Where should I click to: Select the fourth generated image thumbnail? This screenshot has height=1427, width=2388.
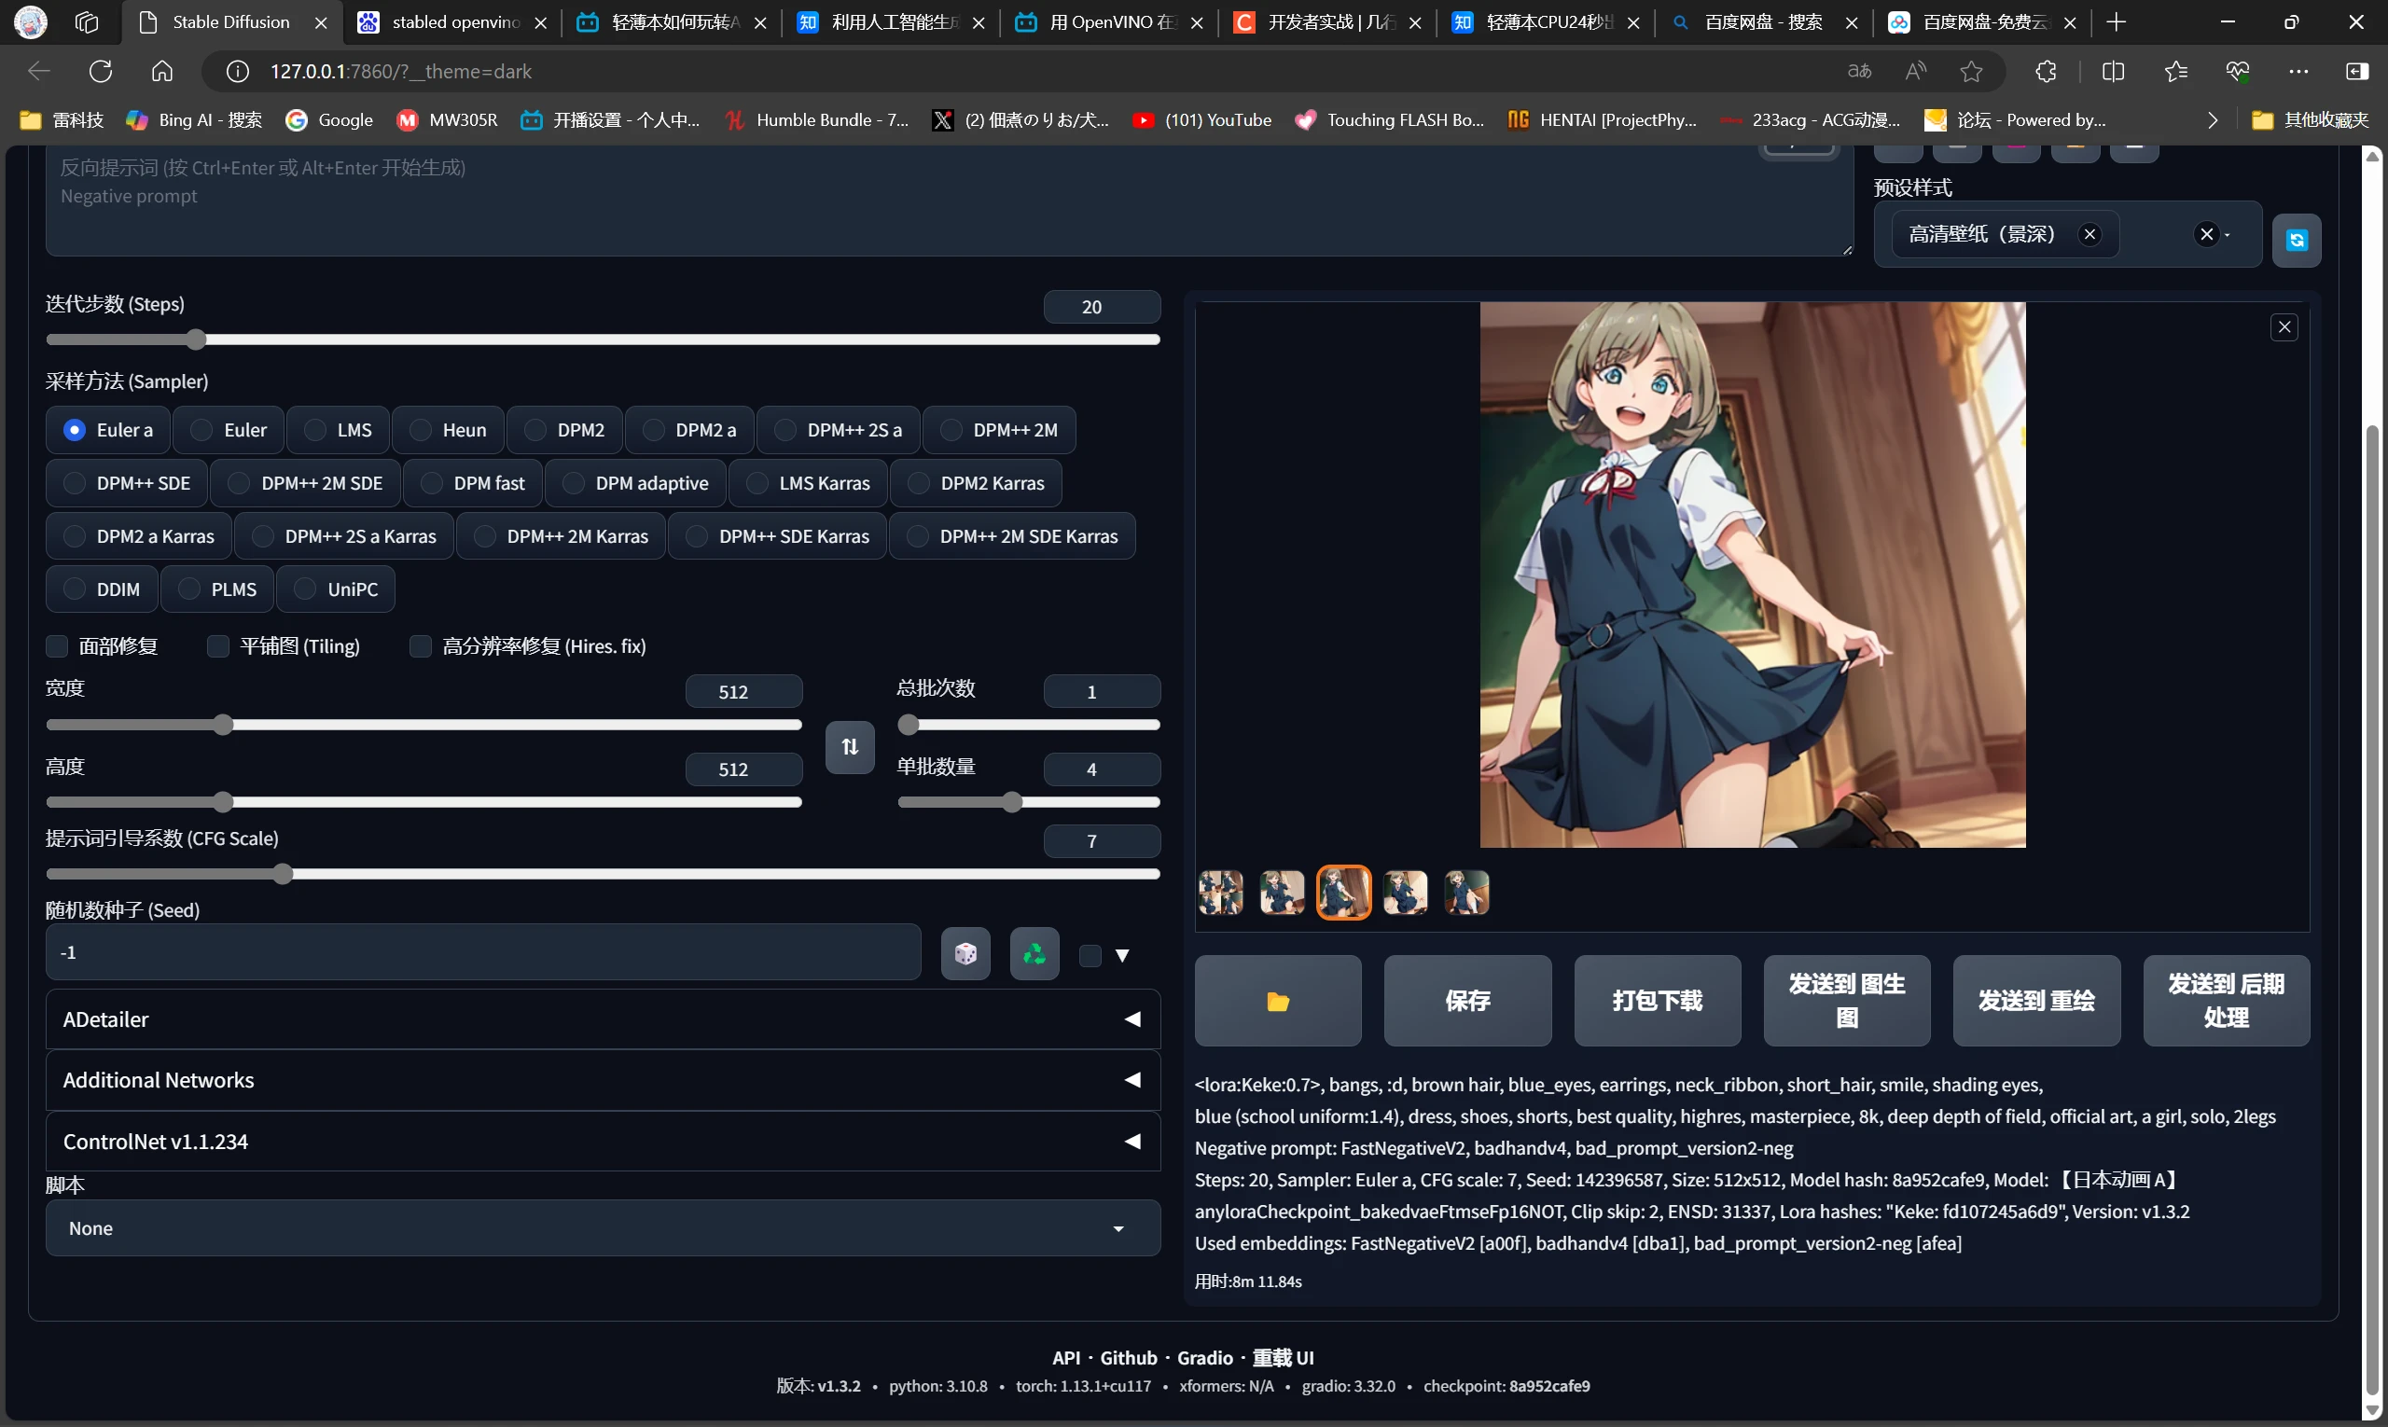1404,893
